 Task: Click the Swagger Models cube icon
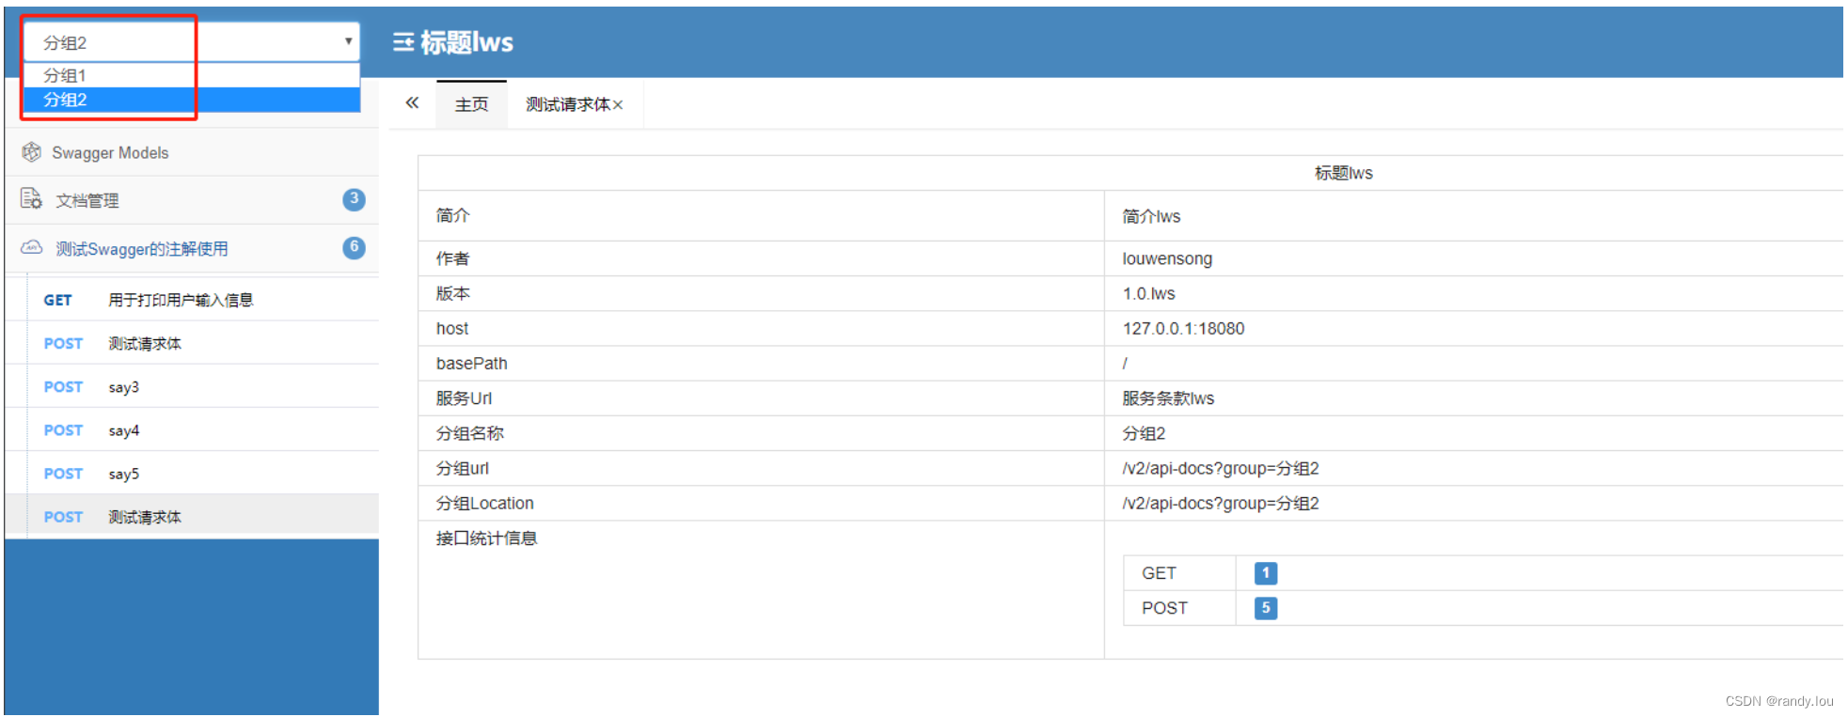(32, 151)
